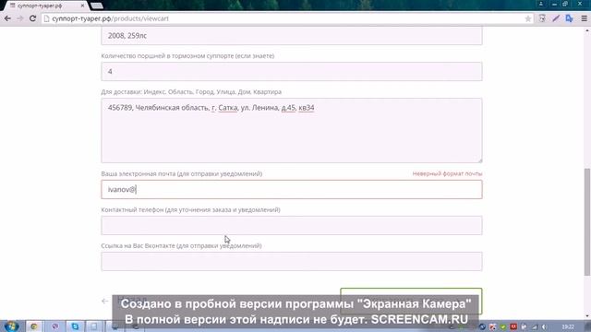Open the Chrome hamburger menu
Image resolution: width=591 pixels, height=332 pixels.
click(x=584, y=18)
